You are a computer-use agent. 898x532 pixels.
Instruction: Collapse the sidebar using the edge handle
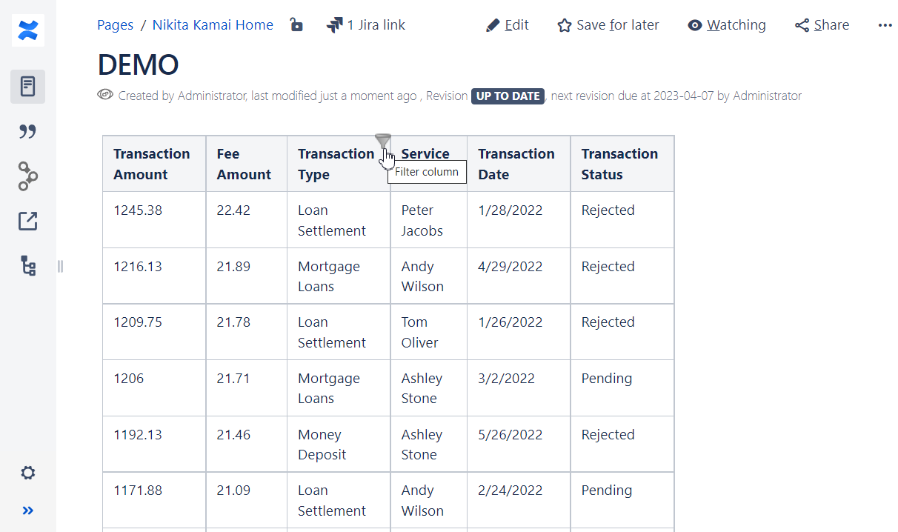(60, 266)
